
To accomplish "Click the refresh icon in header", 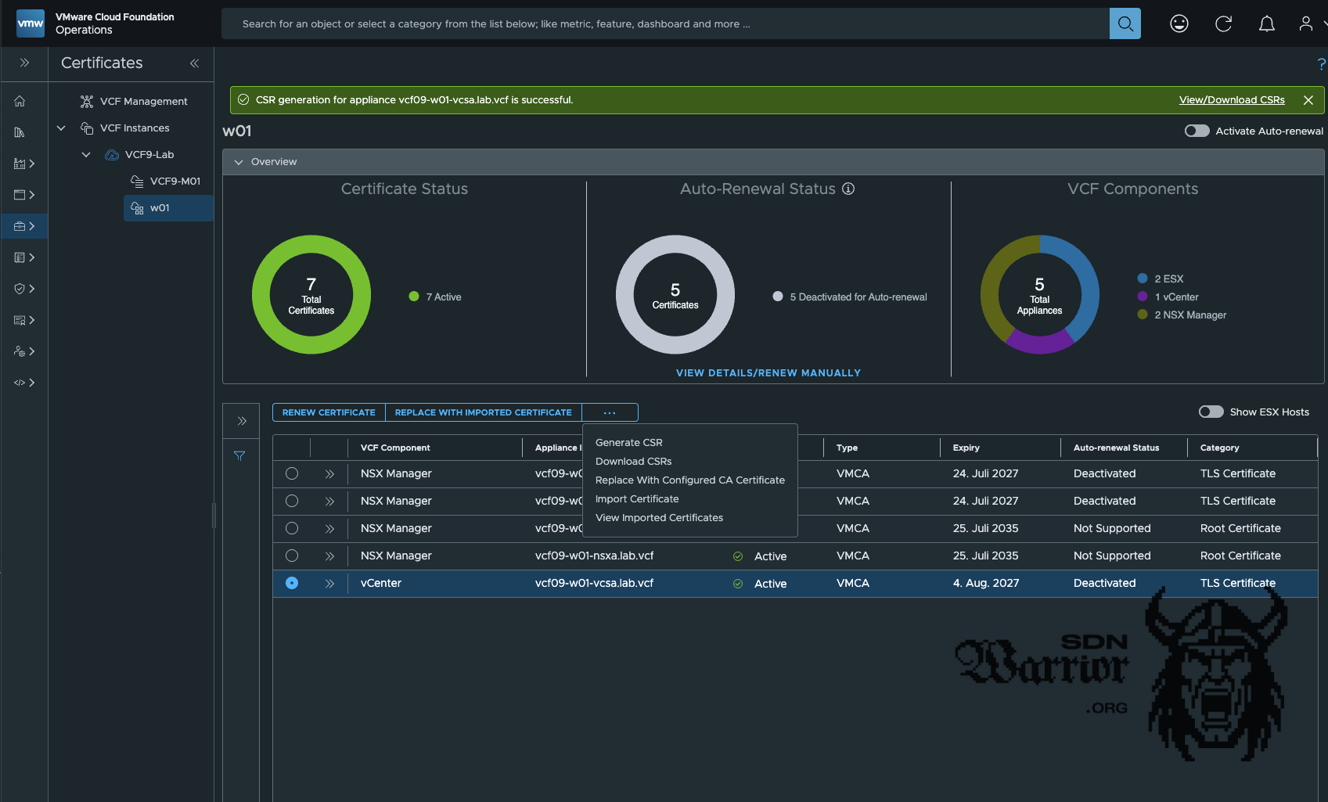I will click(x=1223, y=24).
